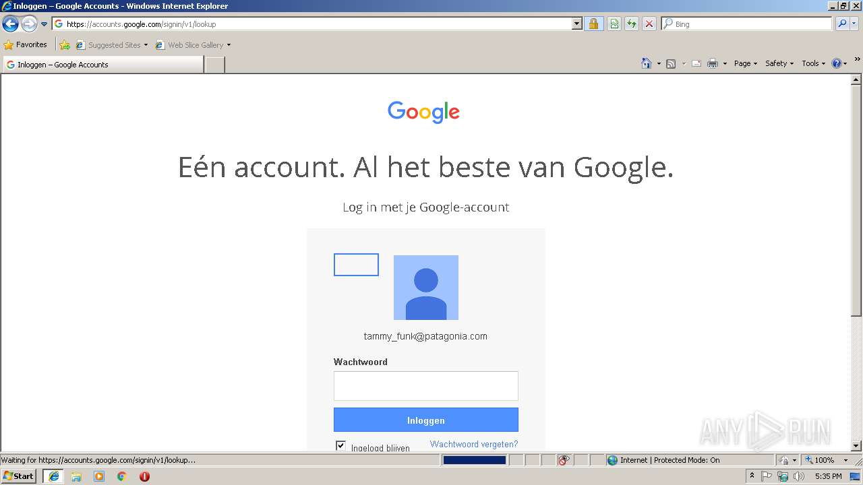
Task: Open Web Slice Gallery dropdown
Action: pos(193,45)
